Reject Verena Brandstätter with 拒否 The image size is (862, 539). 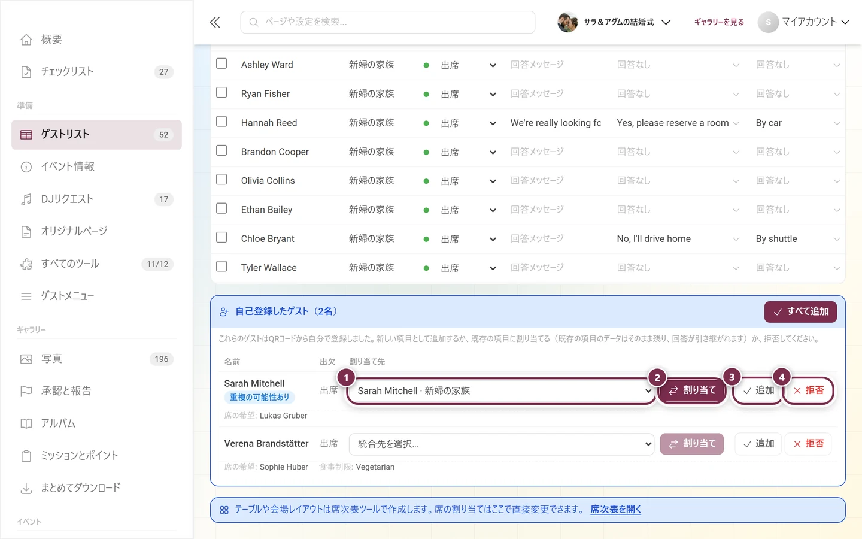pyautogui.click(x=808, y=444)
